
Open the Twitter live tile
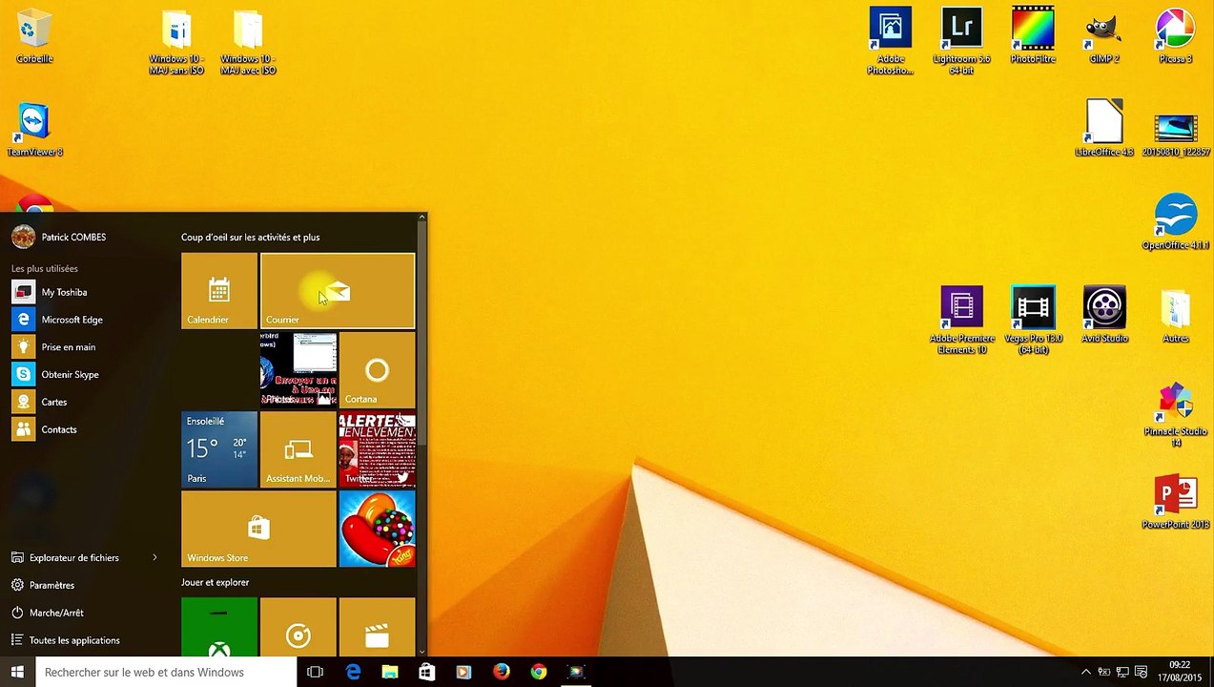click(378, 449)
